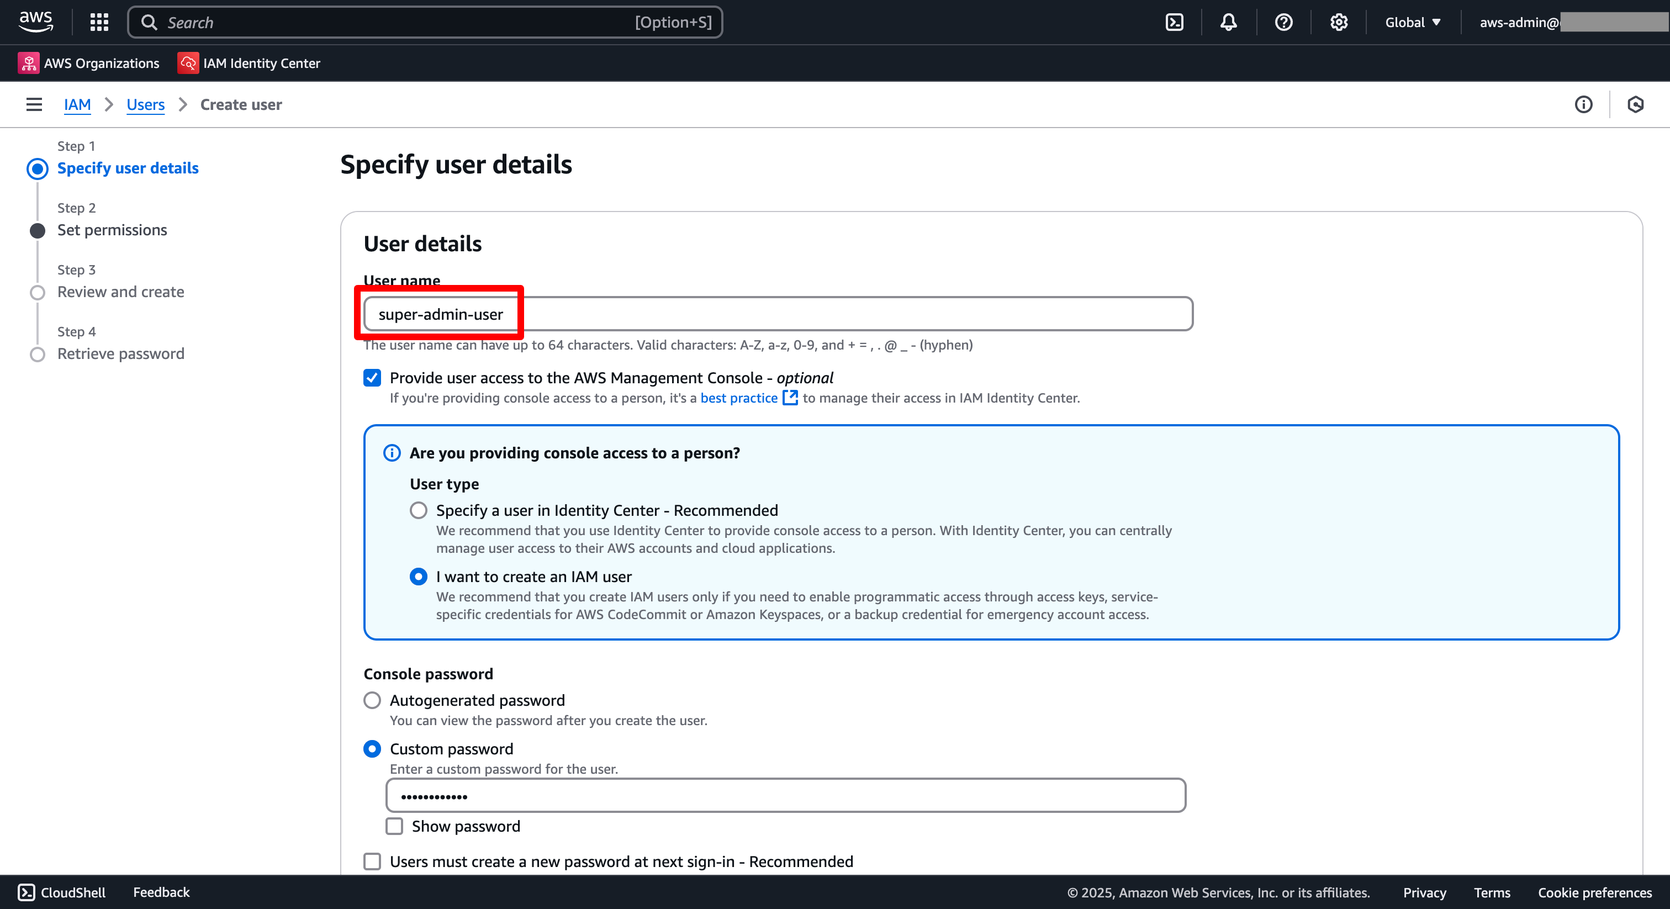Open the Global region dropdown

1412,22
